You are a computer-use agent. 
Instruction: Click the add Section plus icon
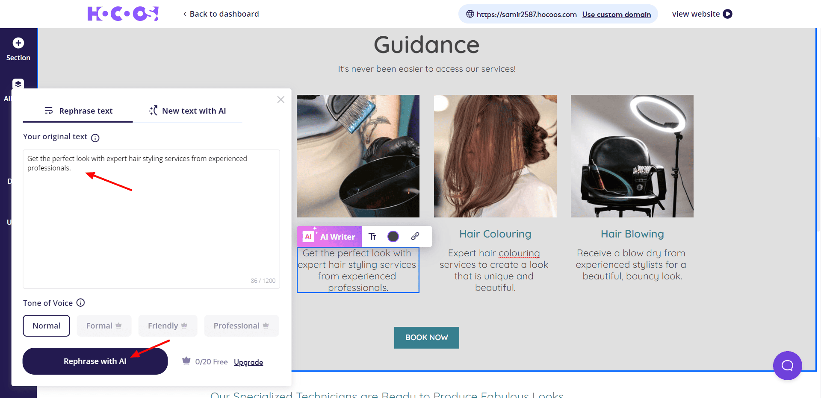(18, 43)
